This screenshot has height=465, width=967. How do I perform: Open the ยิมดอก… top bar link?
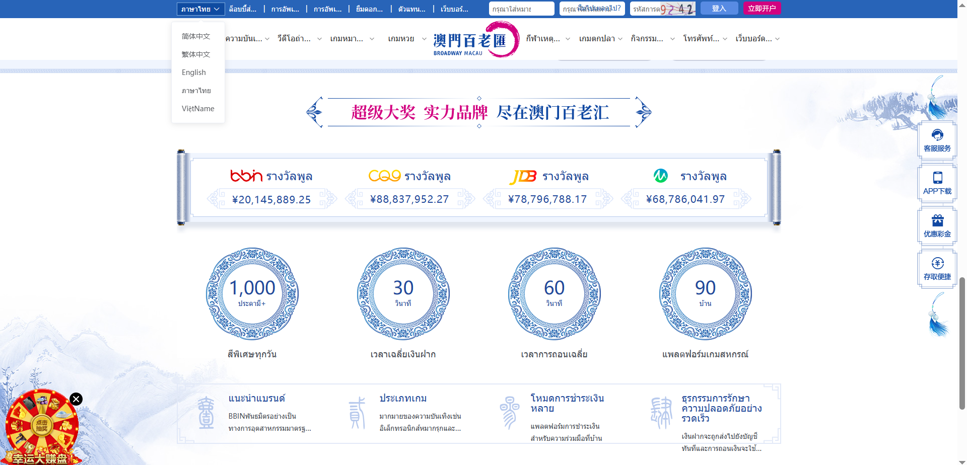[x=369, y=9]
